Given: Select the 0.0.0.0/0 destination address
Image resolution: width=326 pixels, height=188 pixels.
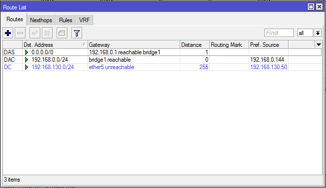Looking at the screenshot, I should pyautogui.click(x=42, y=52).
